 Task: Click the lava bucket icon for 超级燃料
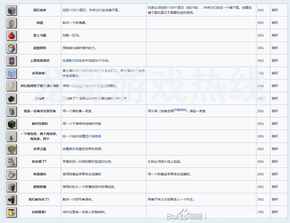11,48
